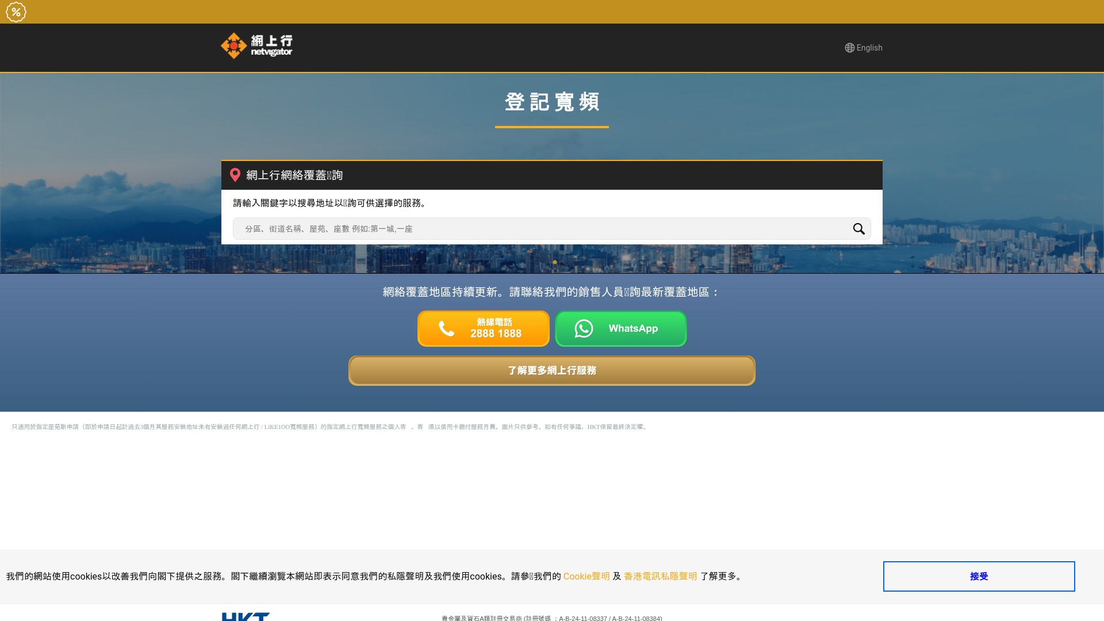
Task: Call hotline 2888 1888 button
Action: 484,329
